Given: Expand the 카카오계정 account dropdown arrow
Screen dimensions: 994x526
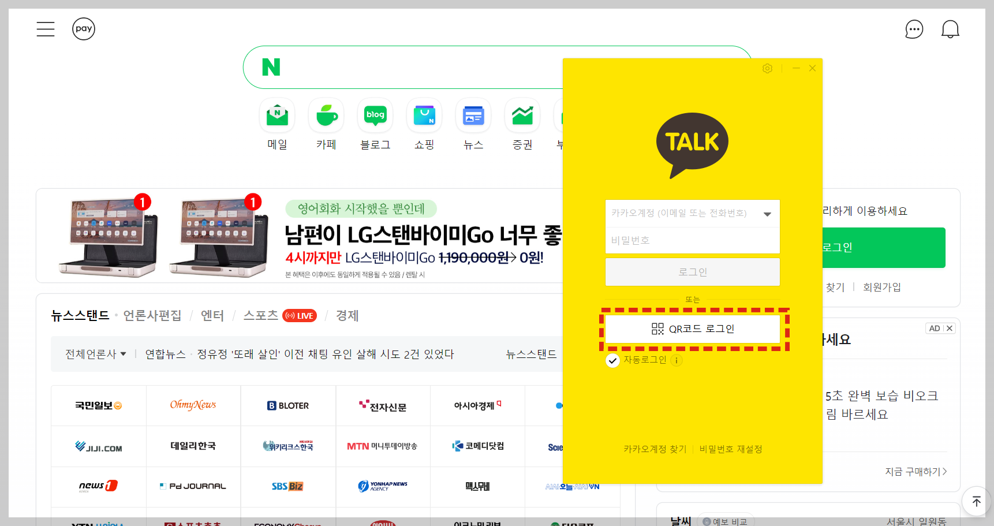Looking at the screenshot, I should pyautogui.click(x=767, y=214).
